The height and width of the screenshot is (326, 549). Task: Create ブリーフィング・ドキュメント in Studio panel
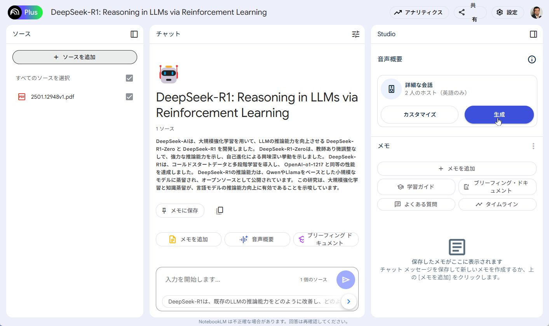click(x=497, y=187)
